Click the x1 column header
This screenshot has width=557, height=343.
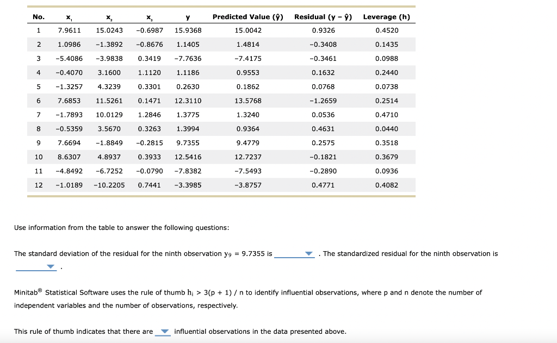pos(69,17)
